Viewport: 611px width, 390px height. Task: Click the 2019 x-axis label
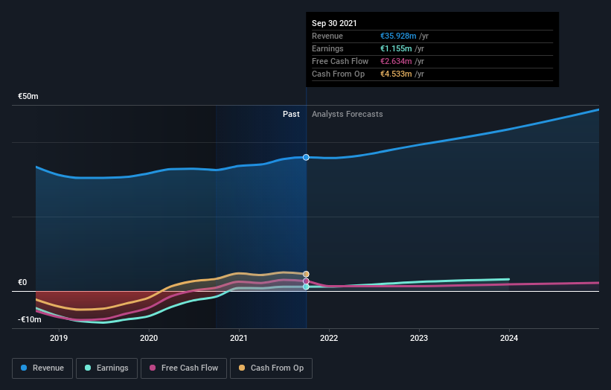(59, 338)
